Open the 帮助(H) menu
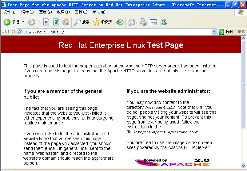247x171 pixels. pyautogui.click(x=99, y=12)
